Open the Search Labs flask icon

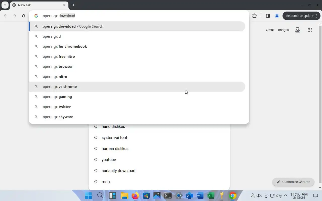298,30
